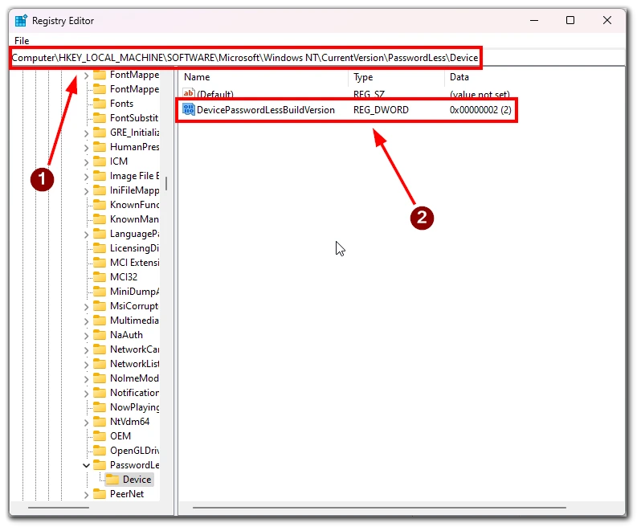The height and width of the screenshot is (531, 641).
Task: Click the MCI32 key folder icon
Action: tap(100, 277)
